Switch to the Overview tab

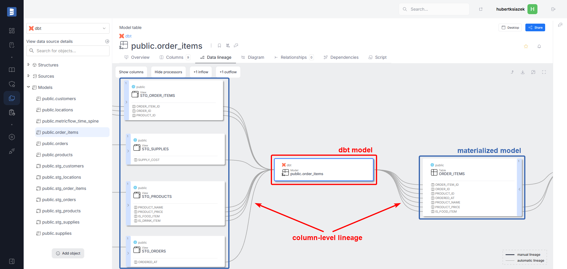point(137,57)
